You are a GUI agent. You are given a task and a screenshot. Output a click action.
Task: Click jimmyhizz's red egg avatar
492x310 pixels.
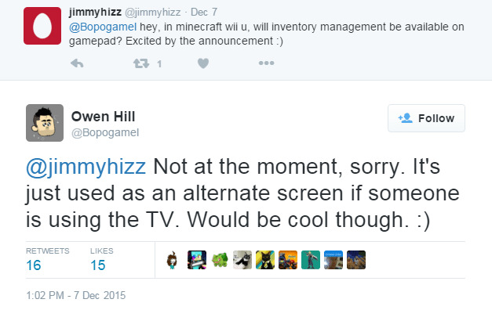tap(42, 26)
